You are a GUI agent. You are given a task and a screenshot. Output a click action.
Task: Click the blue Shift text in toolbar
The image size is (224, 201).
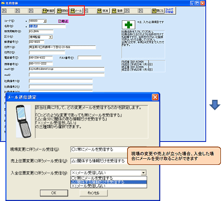point(169,10)
